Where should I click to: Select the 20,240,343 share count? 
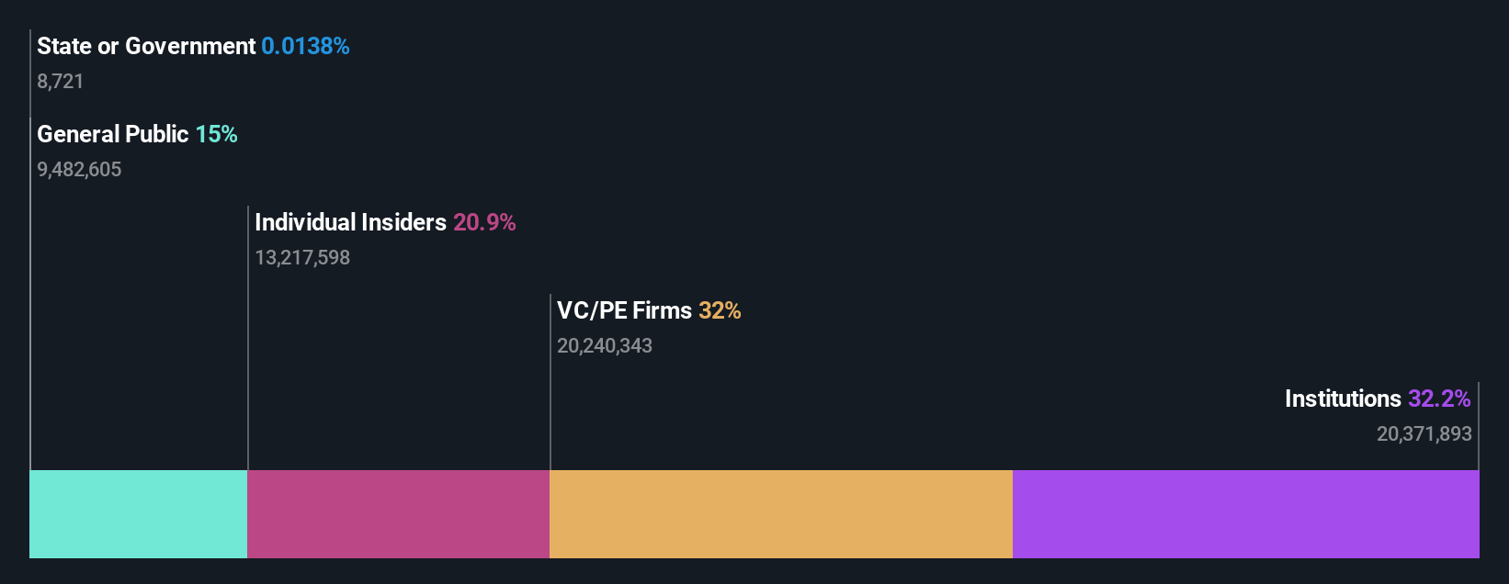point(605,346)
